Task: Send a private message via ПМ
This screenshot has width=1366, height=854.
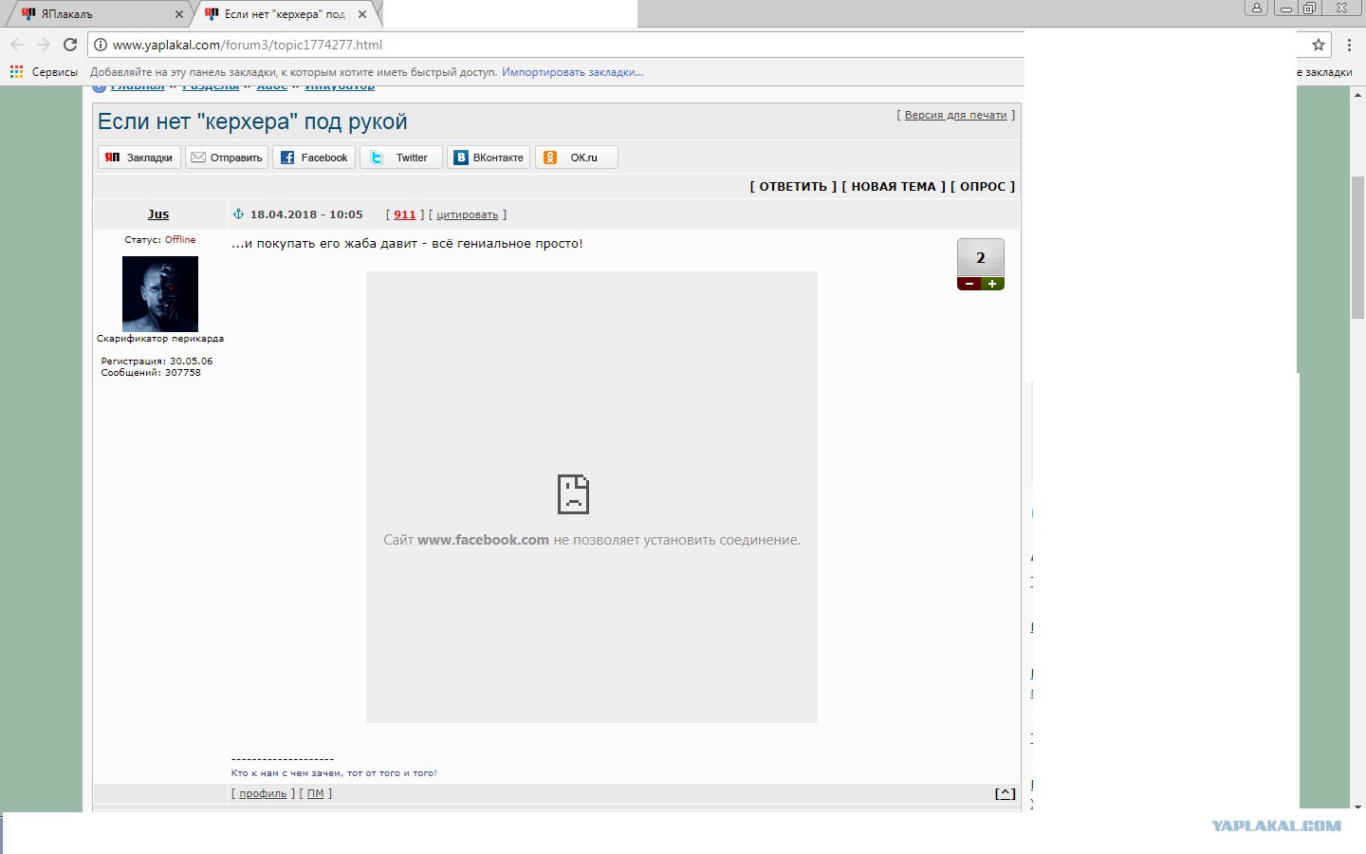Action: tap(316, 793)
